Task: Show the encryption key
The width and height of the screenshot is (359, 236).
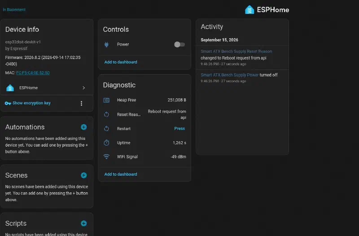Action: click(x=31, y=103)
